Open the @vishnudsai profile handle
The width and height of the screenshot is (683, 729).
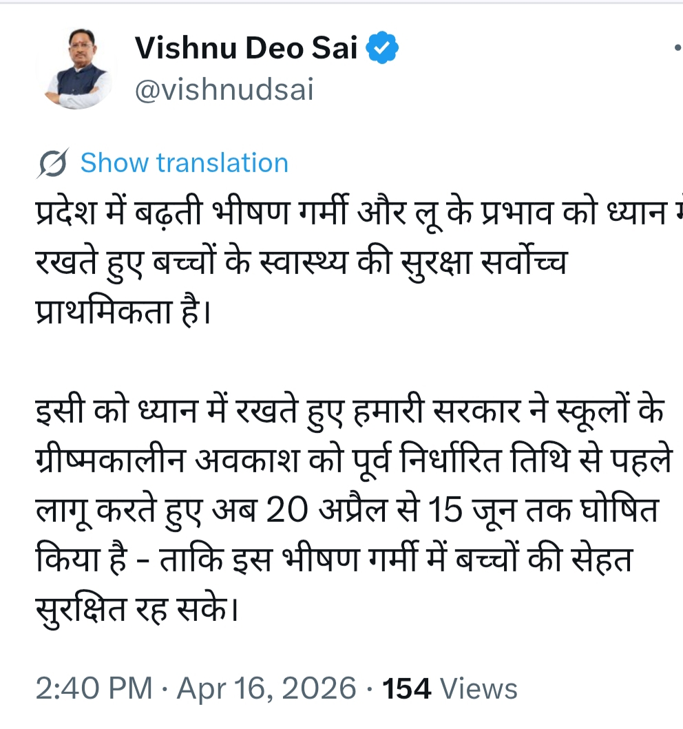(224, 89)
